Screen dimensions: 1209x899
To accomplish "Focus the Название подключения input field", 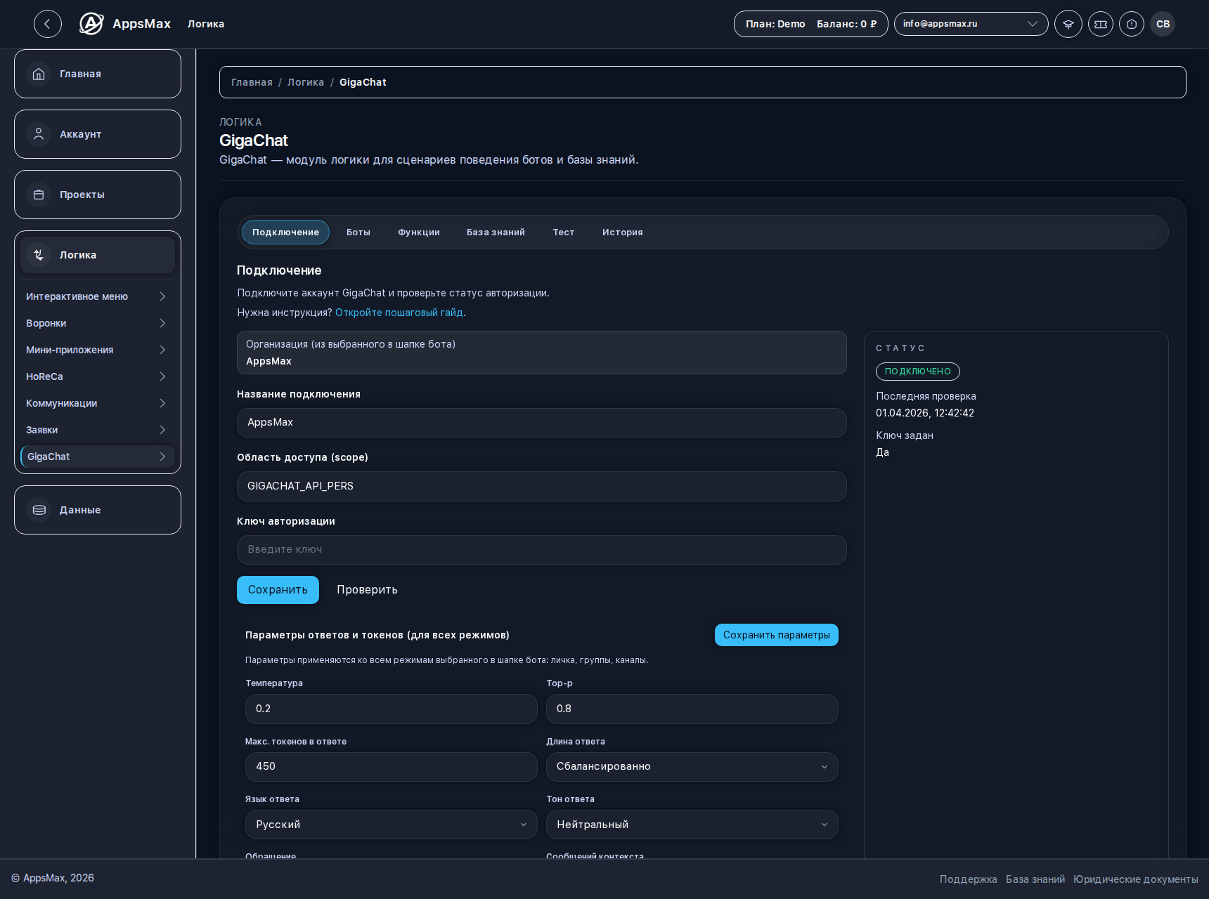I will [542, 423].
